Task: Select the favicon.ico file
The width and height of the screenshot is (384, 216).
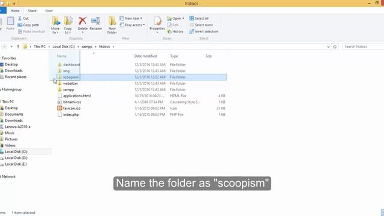Action: click(x=72, y=108)
